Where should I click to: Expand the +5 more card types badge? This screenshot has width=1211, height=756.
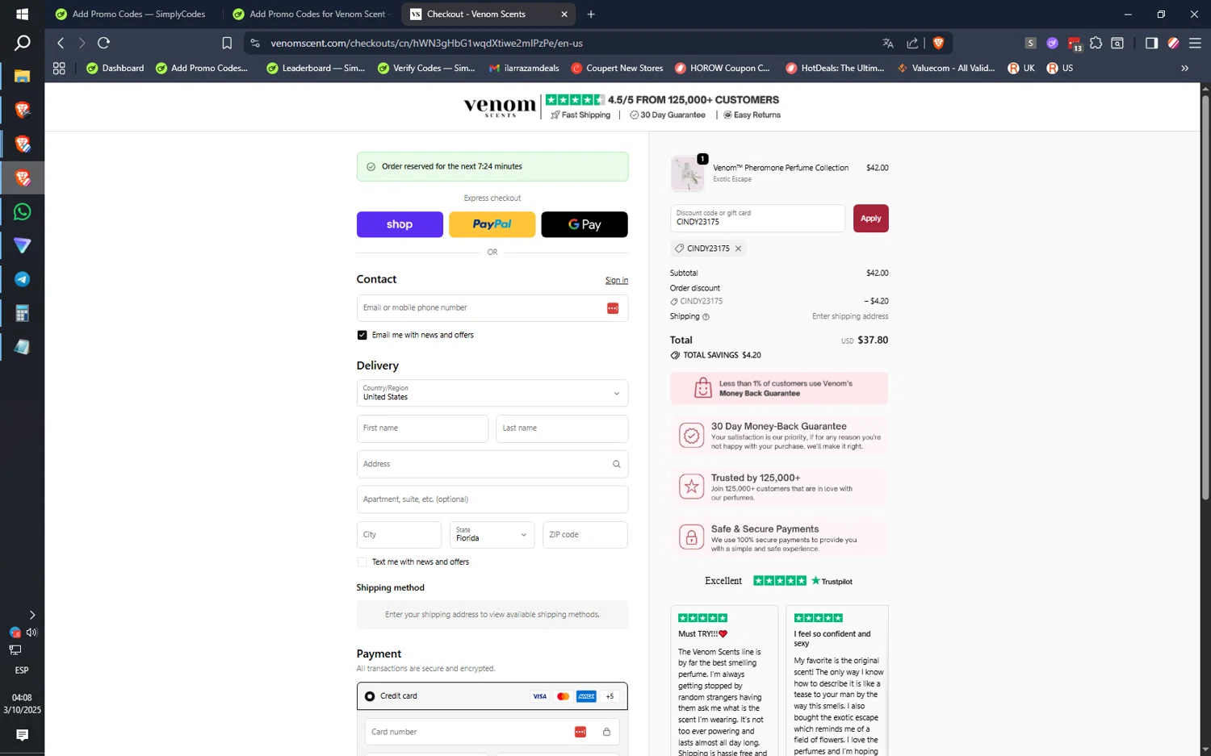coord(610,696)
